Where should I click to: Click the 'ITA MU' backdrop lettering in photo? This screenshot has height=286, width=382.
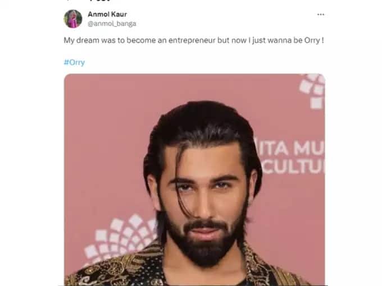tap(291, 147)
